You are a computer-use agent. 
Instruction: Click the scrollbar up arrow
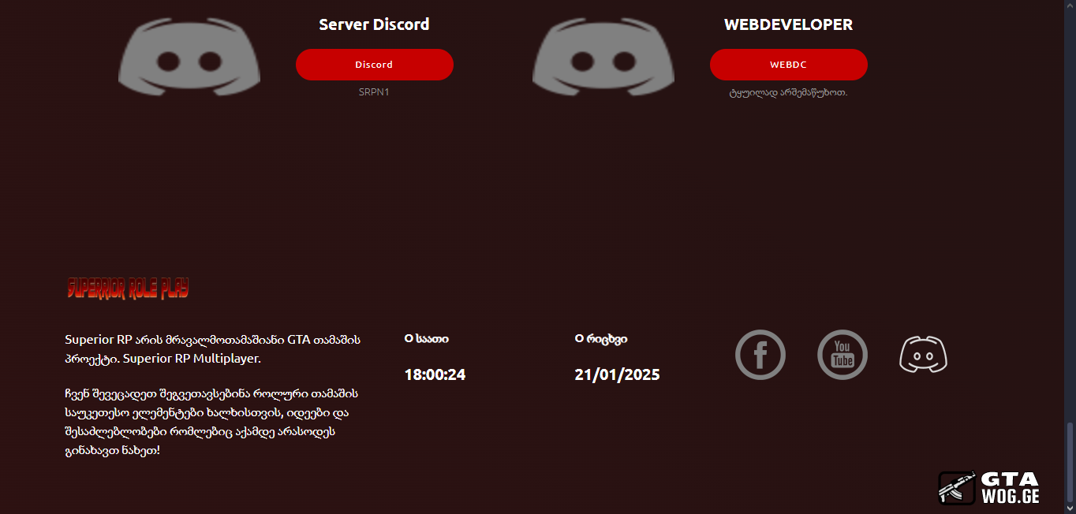pyautogui.click(x=1070, y=6)
